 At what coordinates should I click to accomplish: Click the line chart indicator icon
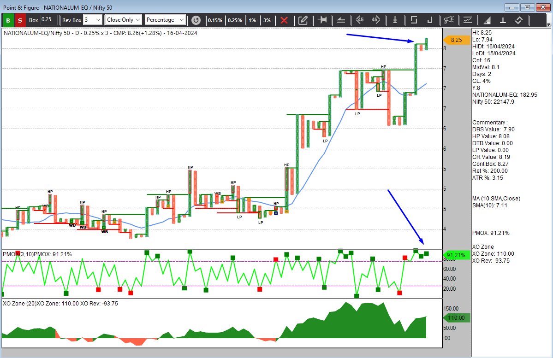coord(468,20)
